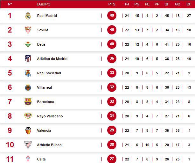Sort table by PTS column header
195x163 pixels.
pos(111,4)
